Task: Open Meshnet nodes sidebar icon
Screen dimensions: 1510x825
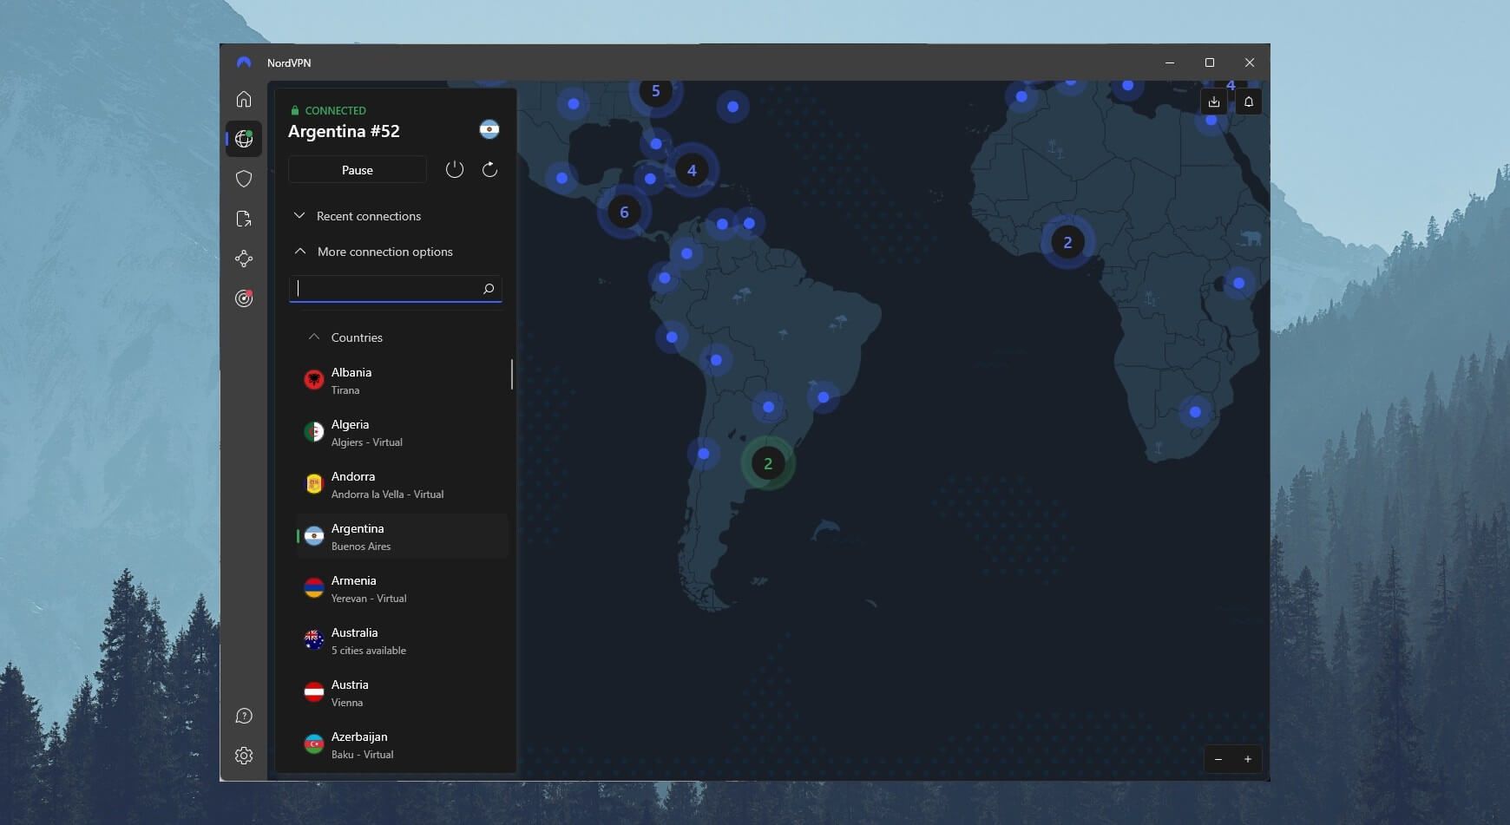Action: tap(244, 259)
